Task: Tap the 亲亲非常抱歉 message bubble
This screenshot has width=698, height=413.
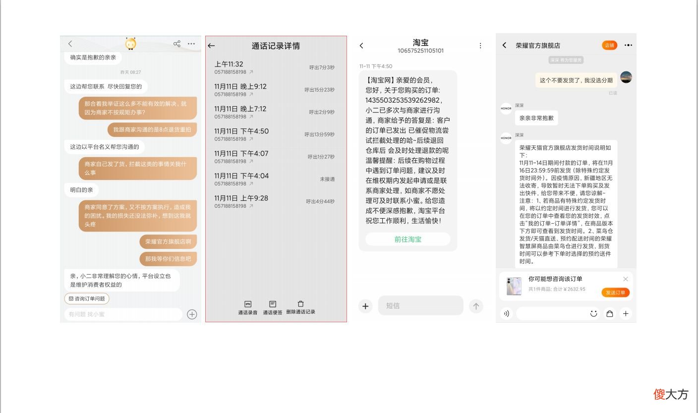Action: [x=536, y=118]
